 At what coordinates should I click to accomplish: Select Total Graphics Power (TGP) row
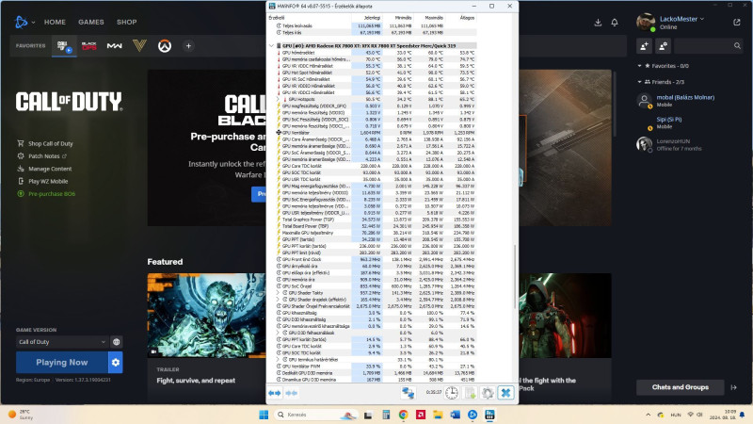click(376, 220)
